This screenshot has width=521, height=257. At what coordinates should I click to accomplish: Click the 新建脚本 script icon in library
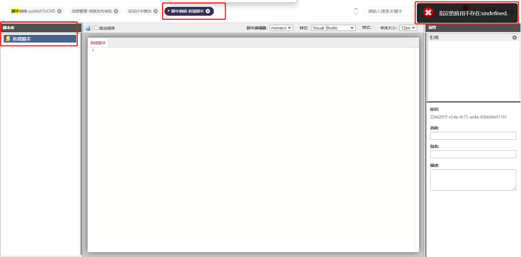(x=8, y=39)
